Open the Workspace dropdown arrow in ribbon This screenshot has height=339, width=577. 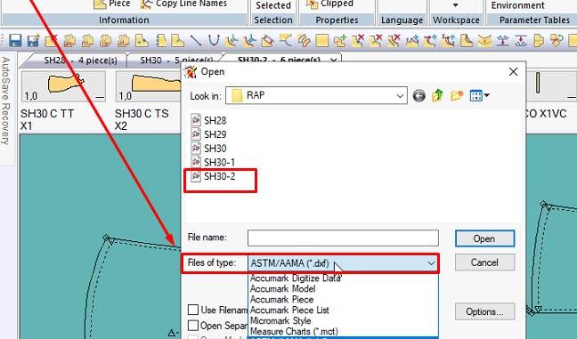pos(456,5)
